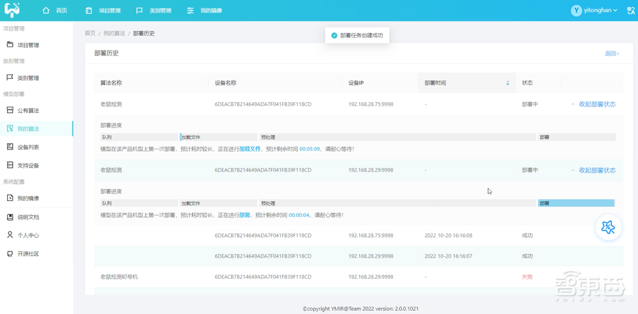Click the YMIR logo icon
The height and width of the screenshot is (314, 638).
pos(12,10)
